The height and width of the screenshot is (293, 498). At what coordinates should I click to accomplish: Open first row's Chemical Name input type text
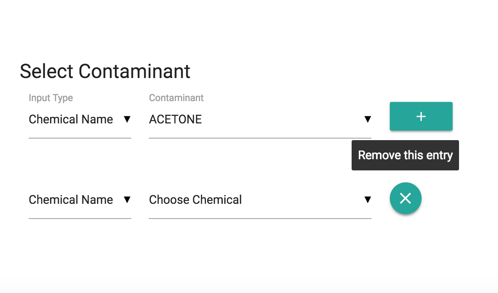tap(71, 119)
